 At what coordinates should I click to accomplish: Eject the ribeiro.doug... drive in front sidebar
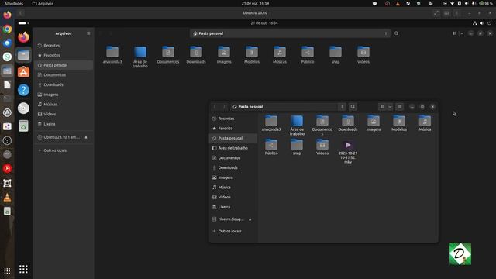point(250,219)
